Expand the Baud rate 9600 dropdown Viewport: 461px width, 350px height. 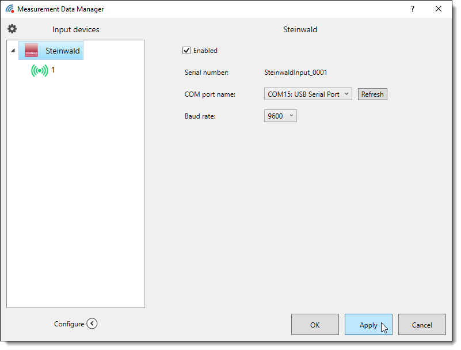[280, 116]
